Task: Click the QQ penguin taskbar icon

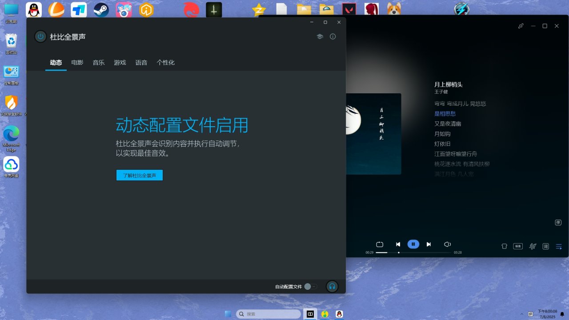Action: (x=339, y=314)
